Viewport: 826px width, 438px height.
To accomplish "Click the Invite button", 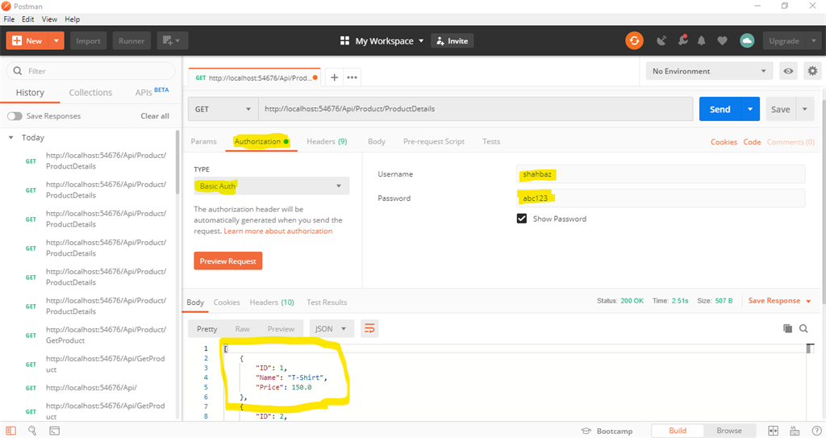I will tap(452, 40).
